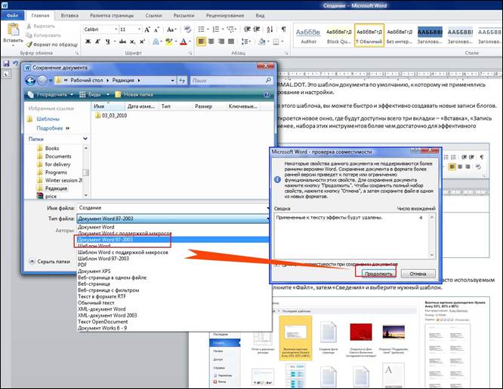Select the Обычный style in gallery
The image size is (503, 389).
(x=369, y=35)
